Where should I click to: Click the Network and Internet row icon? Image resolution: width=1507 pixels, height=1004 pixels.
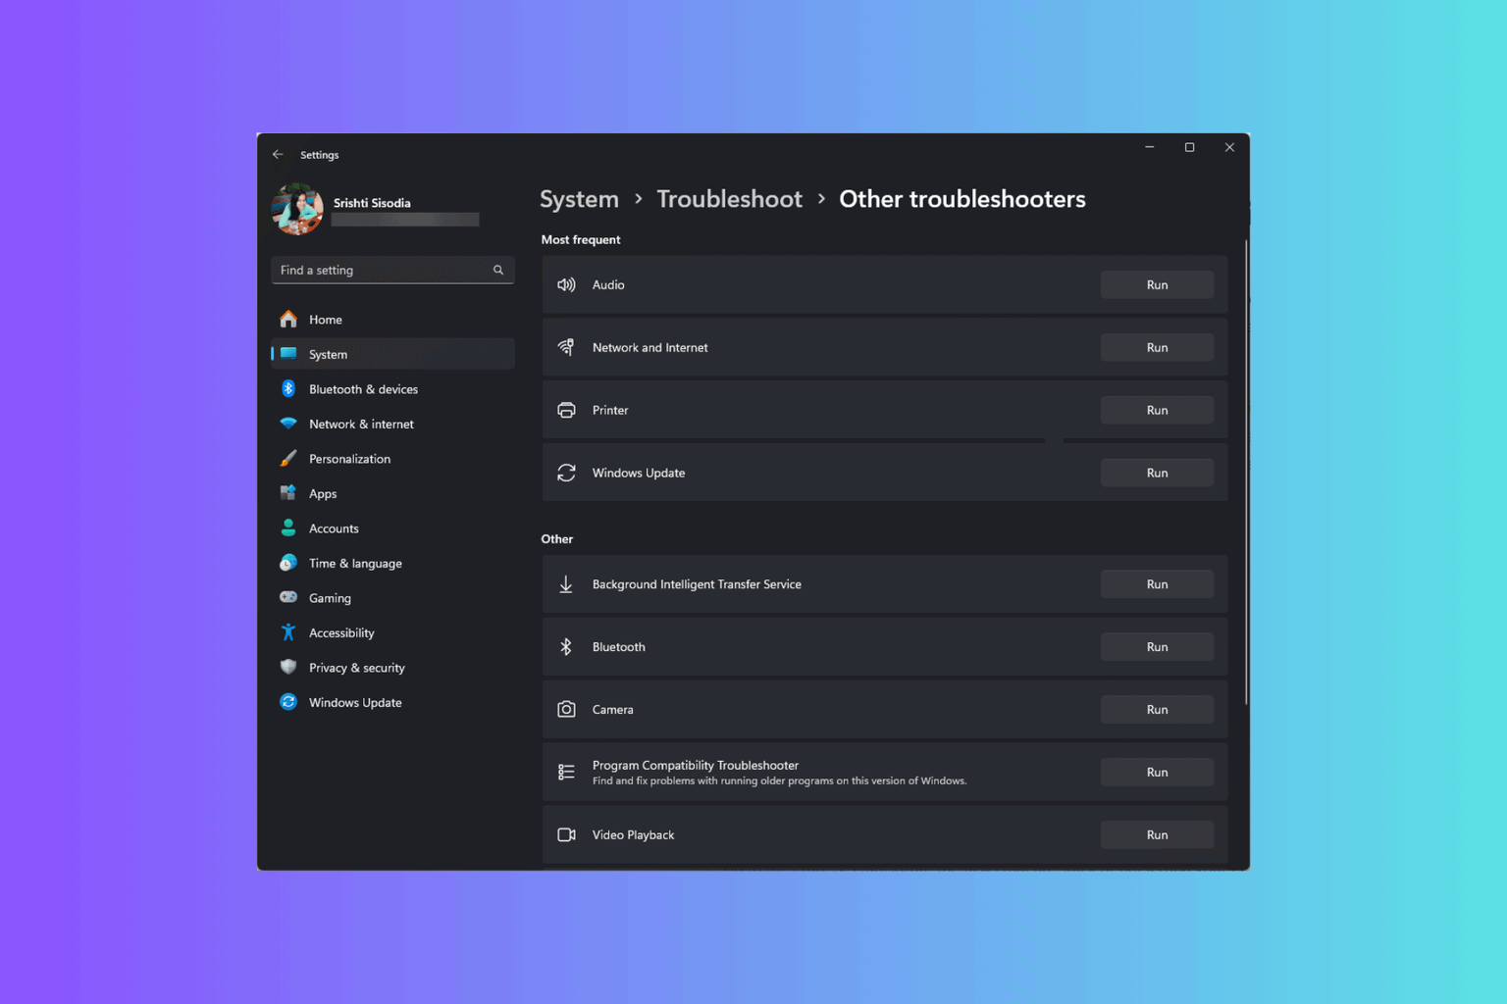(x=566, y=347)
